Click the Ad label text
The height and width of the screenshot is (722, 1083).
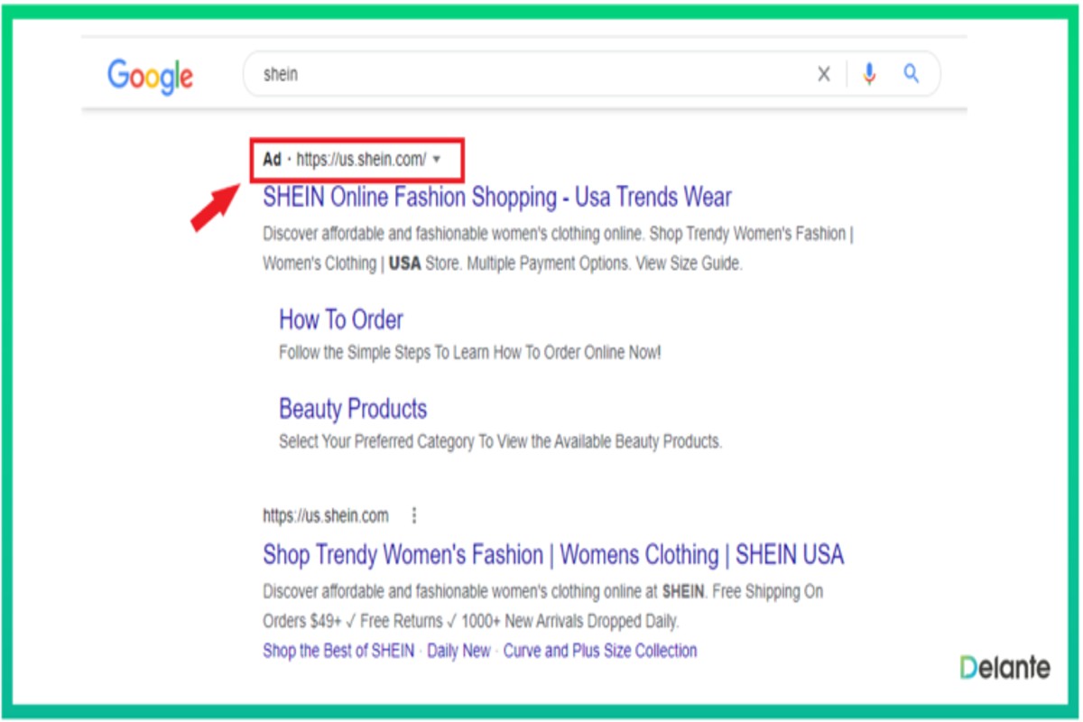point(272,160)
